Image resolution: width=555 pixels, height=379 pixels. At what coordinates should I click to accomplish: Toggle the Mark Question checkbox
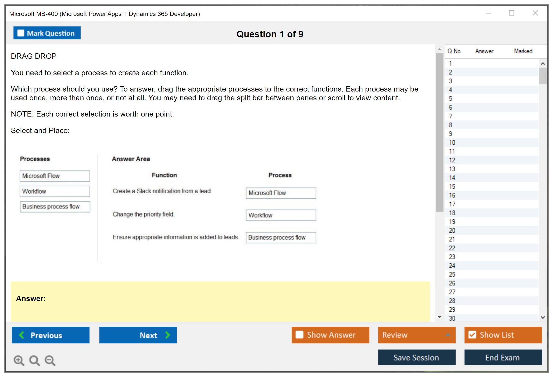click(21, 33)
